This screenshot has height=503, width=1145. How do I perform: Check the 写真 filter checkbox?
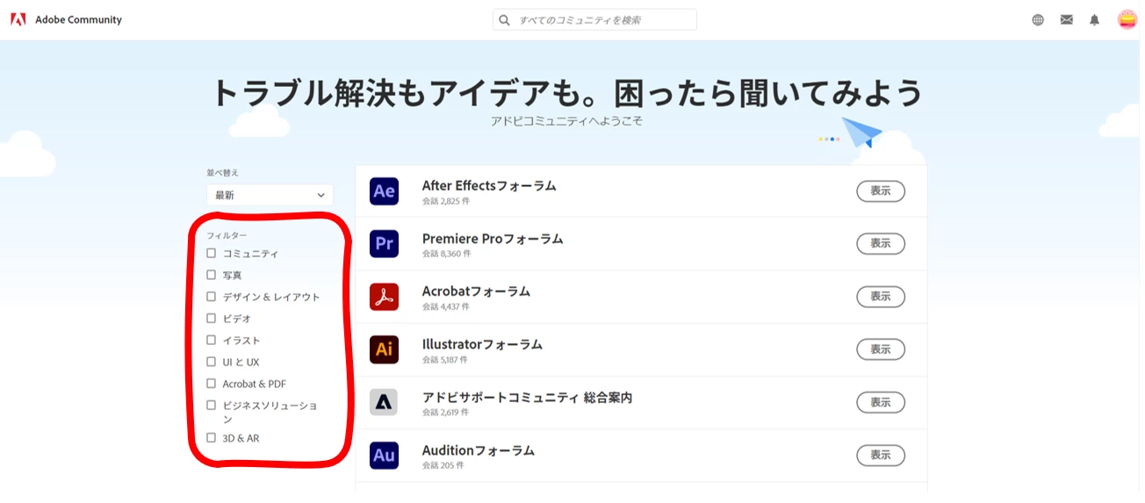coord(211,275)
